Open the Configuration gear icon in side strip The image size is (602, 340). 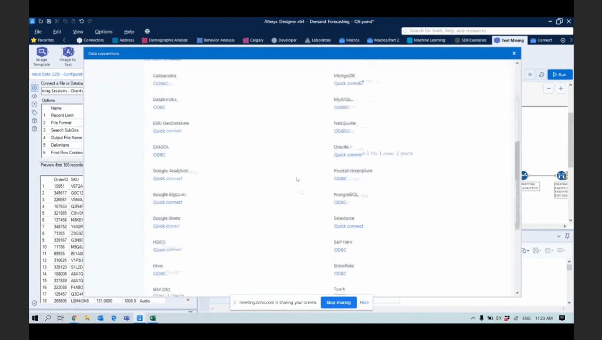[34, 88]
